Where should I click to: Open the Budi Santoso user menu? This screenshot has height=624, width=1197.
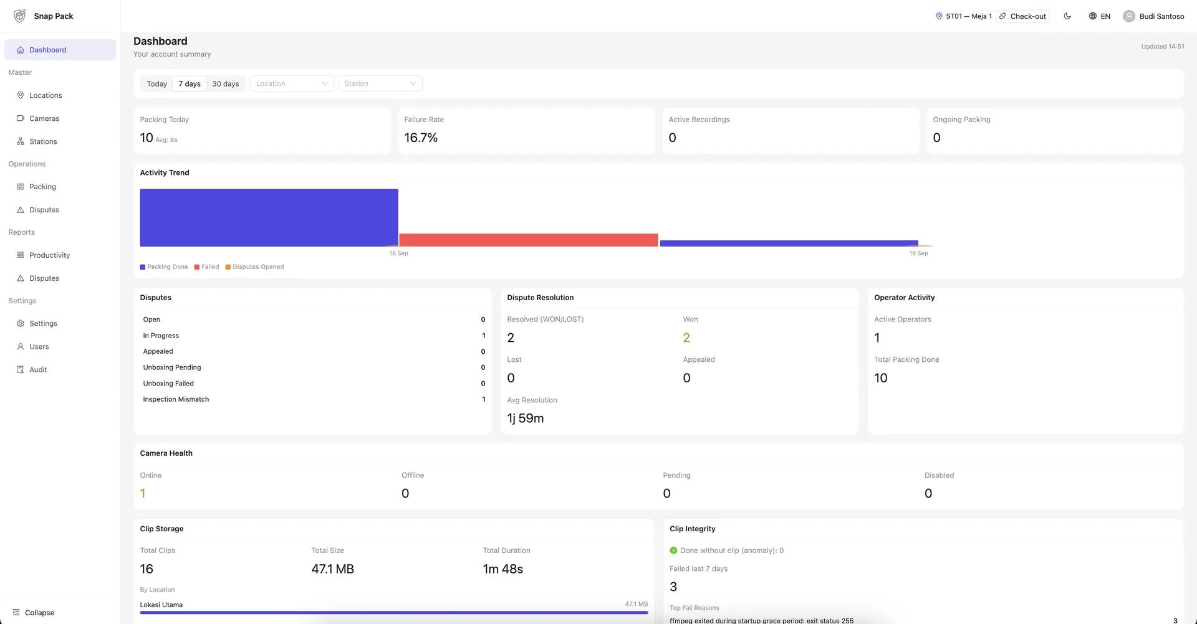click(x=1153, y=16)
